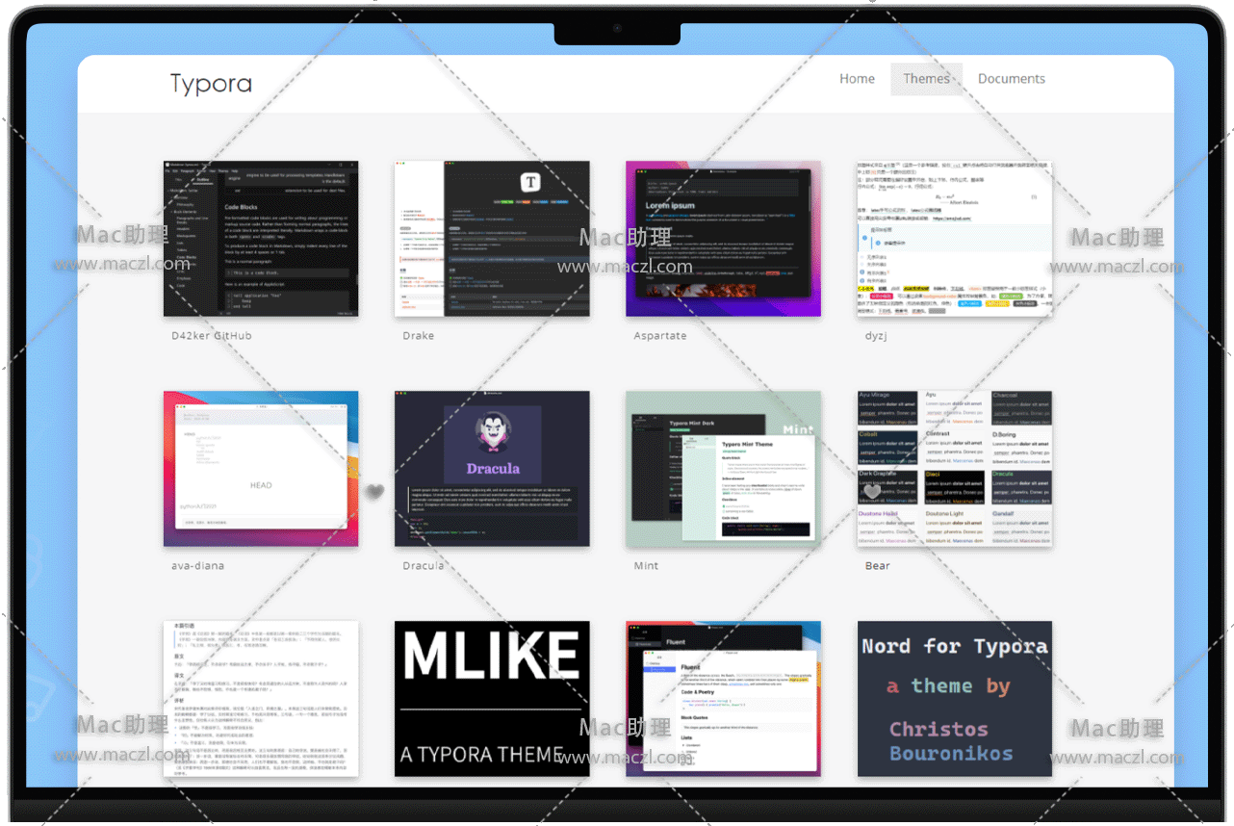Select the Nord for Typora thumbnail
The image size is (1234, 826).
click(955, 698)
